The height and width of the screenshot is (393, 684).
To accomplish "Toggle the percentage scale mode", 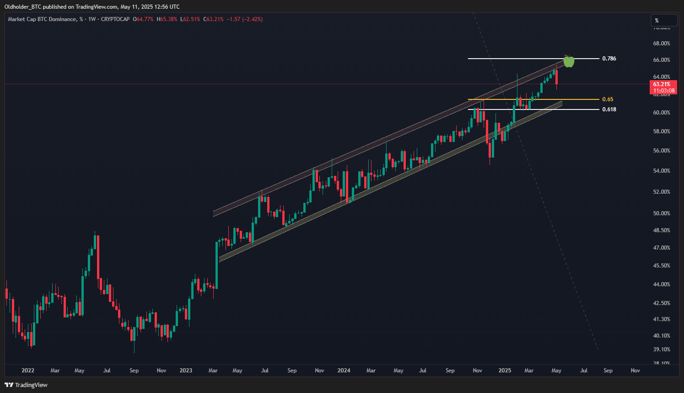I will (663, 20).
